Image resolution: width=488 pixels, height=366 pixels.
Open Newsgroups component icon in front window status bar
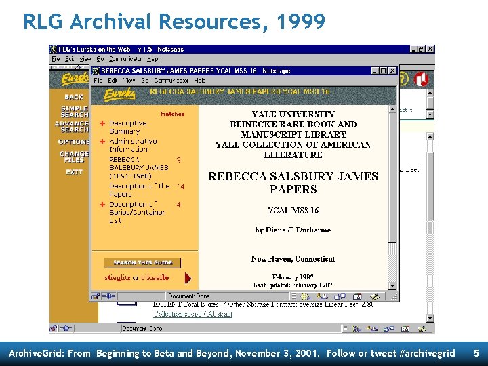coord(340,296)
